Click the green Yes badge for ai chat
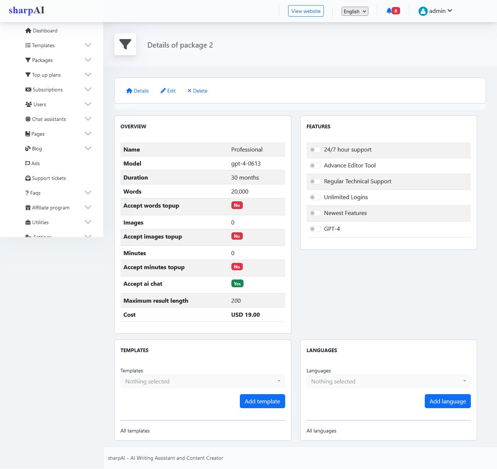Image resolution: width=497 pixels, height=469 pixels. [237, 284]
